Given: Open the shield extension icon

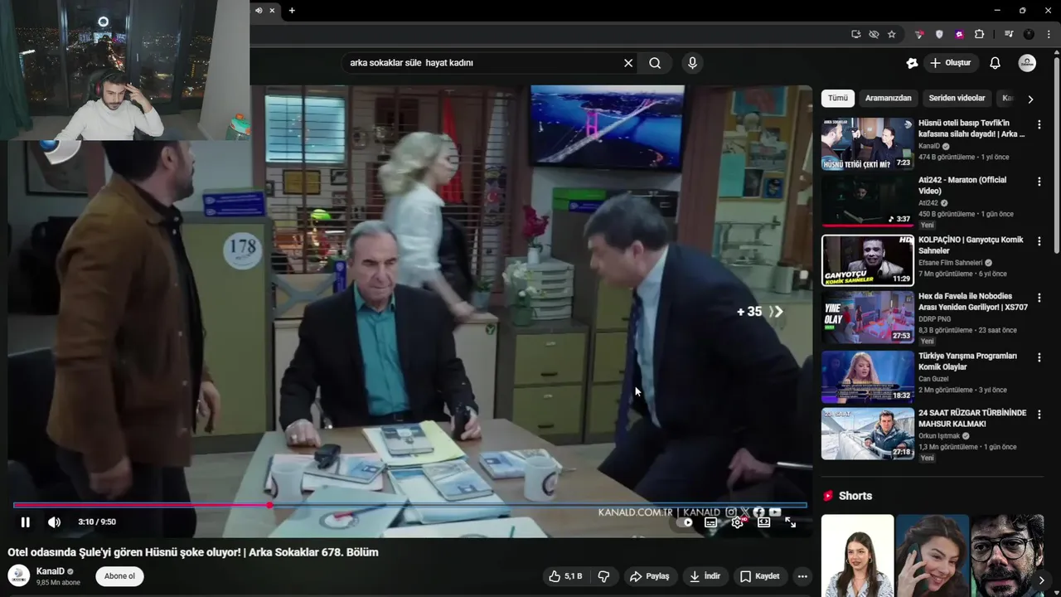Looking at the screenshot, I should click(939, 34).
